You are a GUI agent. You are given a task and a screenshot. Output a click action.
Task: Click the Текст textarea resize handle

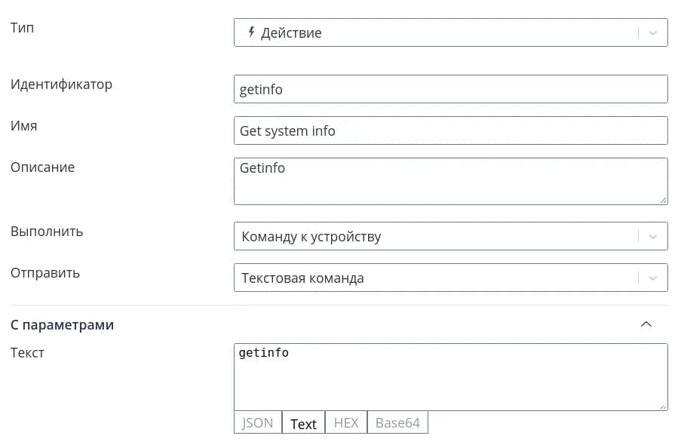(x=663, y=406)
